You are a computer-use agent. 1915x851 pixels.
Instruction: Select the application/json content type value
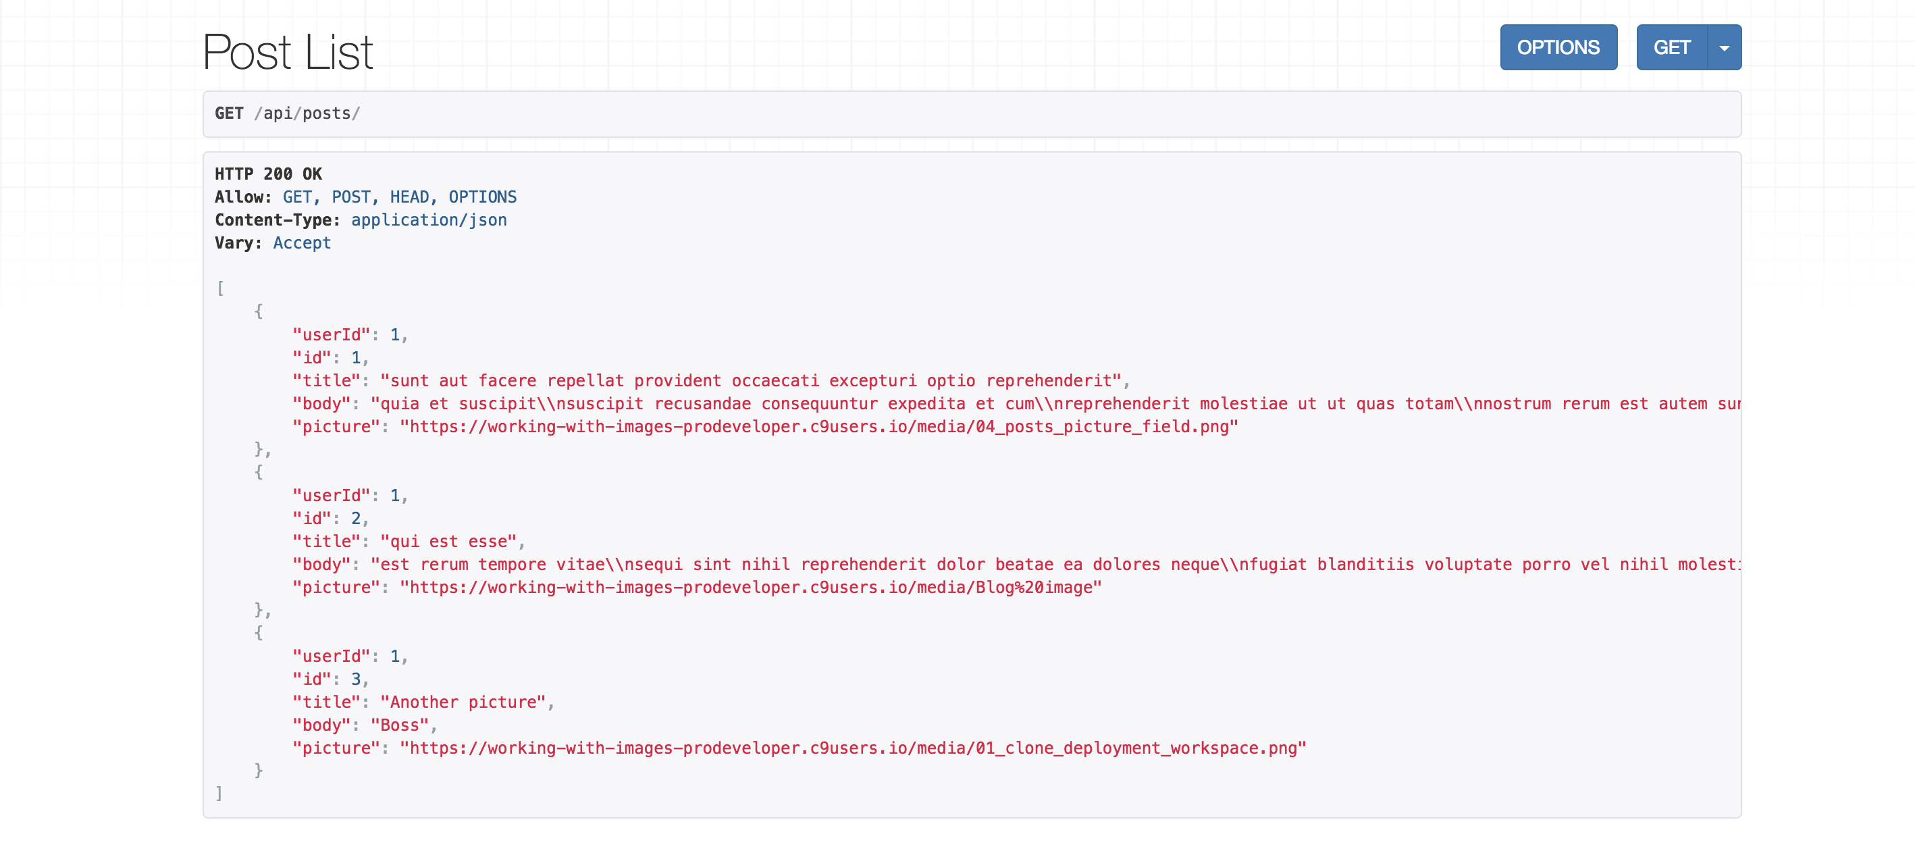click(429, 220)
